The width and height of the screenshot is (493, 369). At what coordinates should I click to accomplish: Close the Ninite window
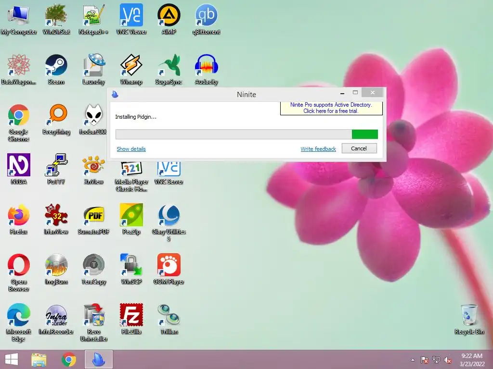(373, 93)
